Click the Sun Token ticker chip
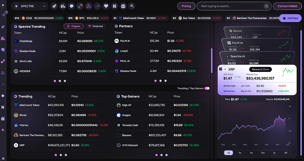This screenshot has height=161, width=304. (x=197, y=18)
